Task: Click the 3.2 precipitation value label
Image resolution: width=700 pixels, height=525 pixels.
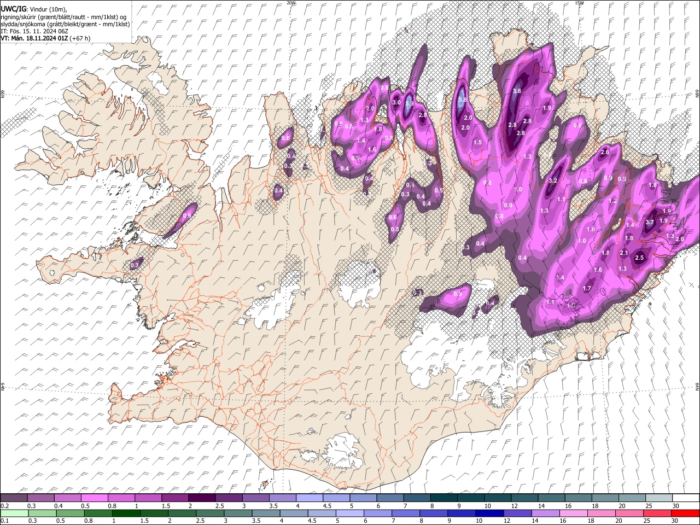Action: (x=553, y=180)
